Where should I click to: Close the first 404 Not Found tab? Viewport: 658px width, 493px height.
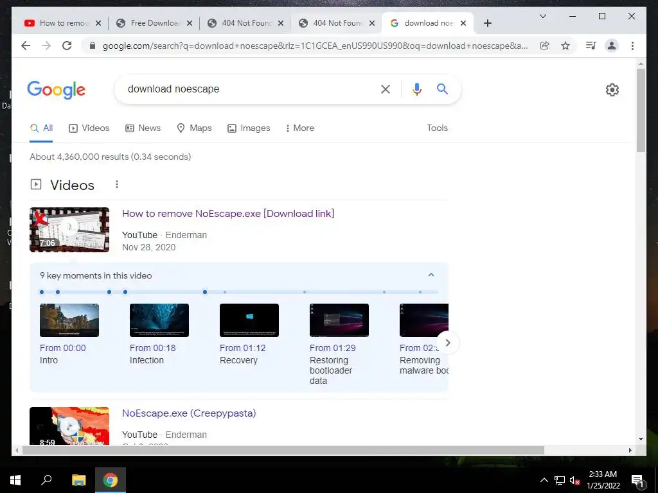pos(281,23)
